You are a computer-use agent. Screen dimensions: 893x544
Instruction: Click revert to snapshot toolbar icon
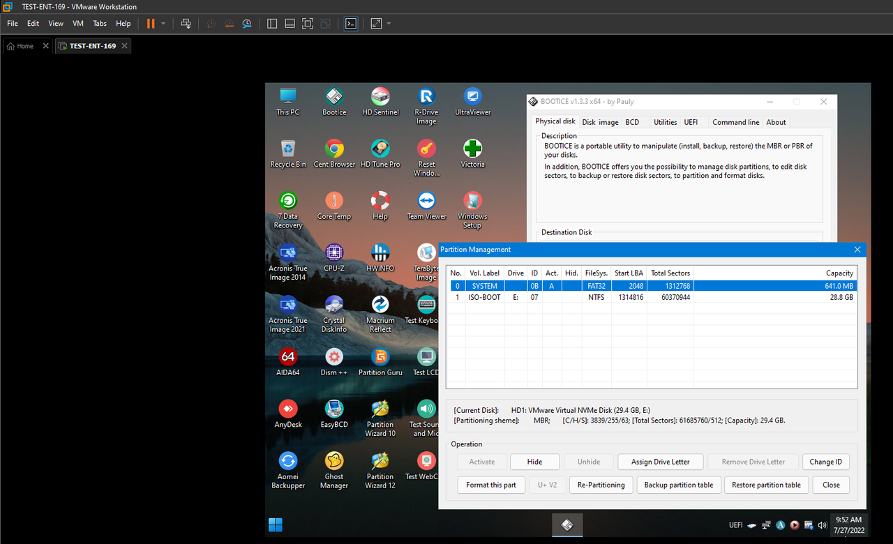[230, 23]
